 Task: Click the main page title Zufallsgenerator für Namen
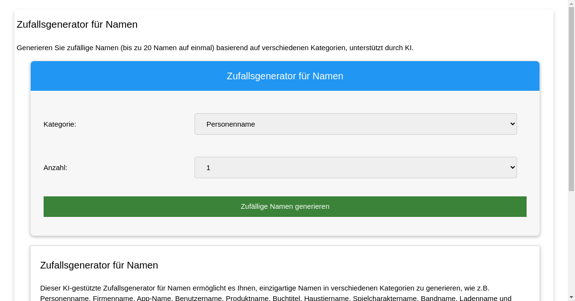77,24
